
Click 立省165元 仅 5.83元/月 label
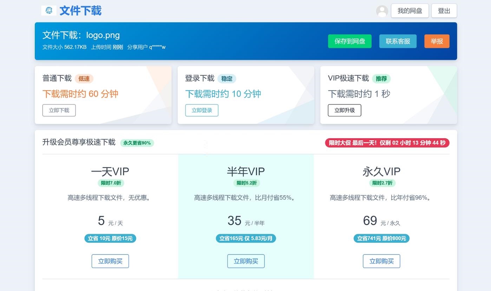point(246,238)
